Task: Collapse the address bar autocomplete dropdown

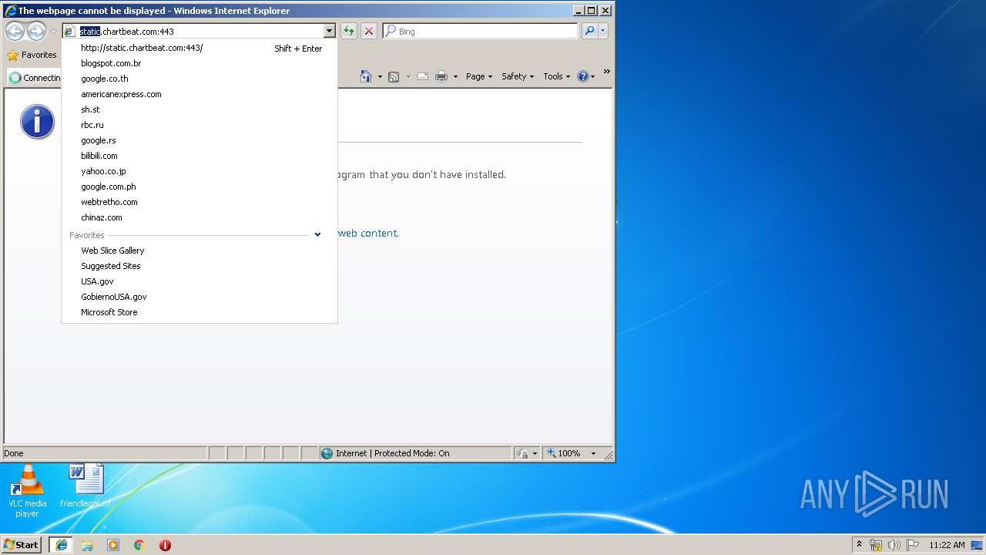Action: click(330, 31)
